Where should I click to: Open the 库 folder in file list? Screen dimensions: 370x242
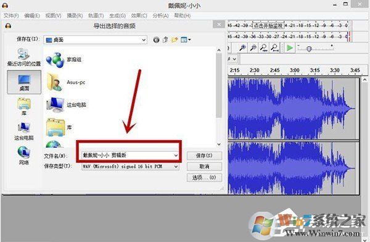click(59, 128)
